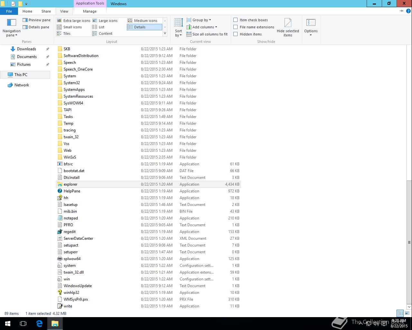Switch to the Share ribbon tab
Image resolution: width=412 pixels, height=330 pixels.
pyautogui.click(x=46, y=11)
